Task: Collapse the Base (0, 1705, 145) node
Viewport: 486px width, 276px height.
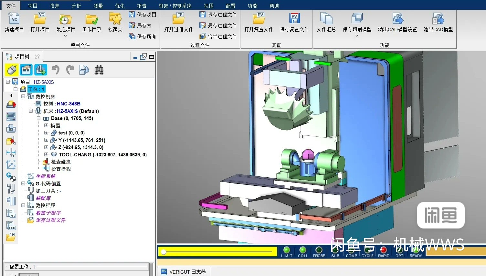Action: 39,118
